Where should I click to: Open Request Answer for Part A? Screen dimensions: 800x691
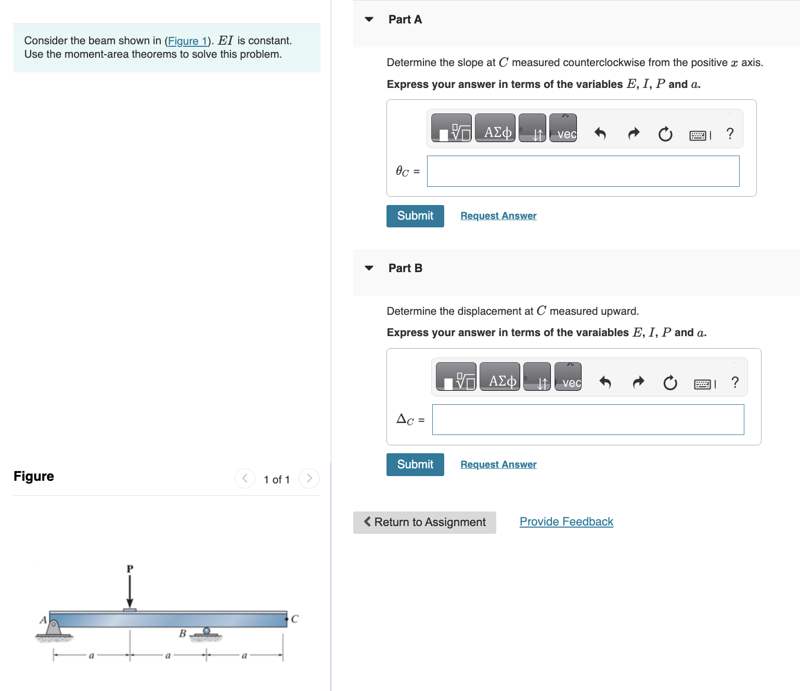tap(498, 215)
